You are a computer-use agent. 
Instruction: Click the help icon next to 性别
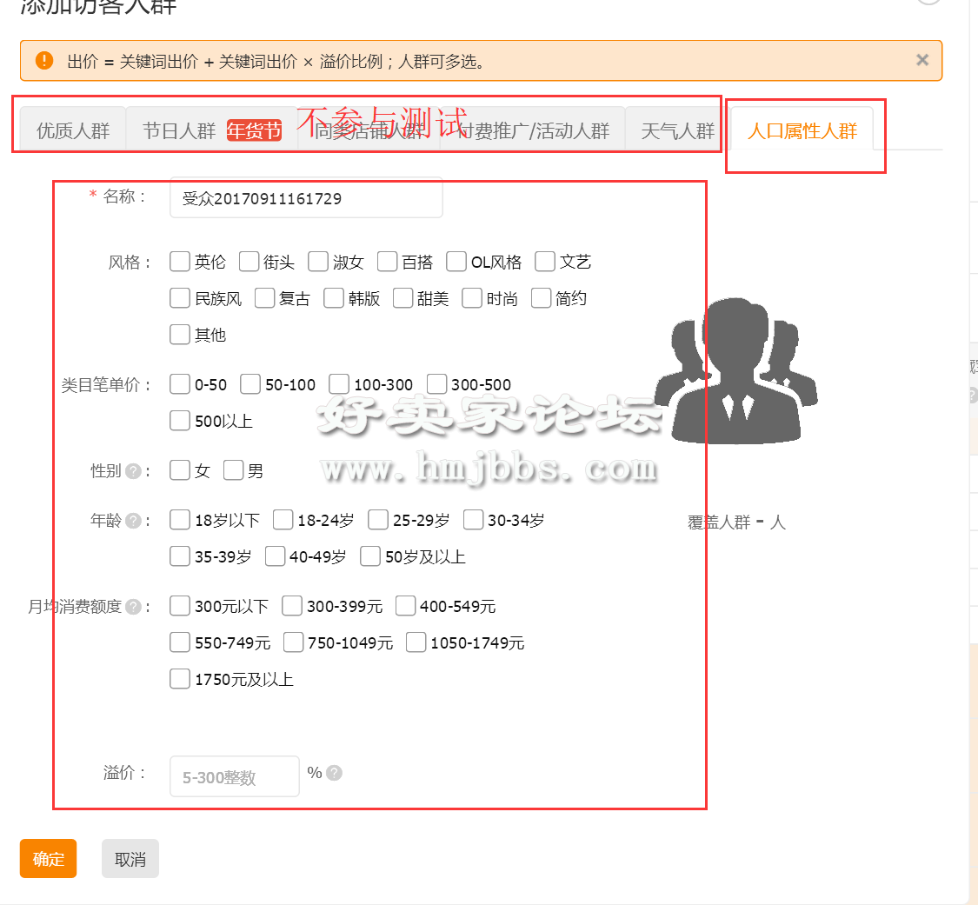click(x=133, y=471)
